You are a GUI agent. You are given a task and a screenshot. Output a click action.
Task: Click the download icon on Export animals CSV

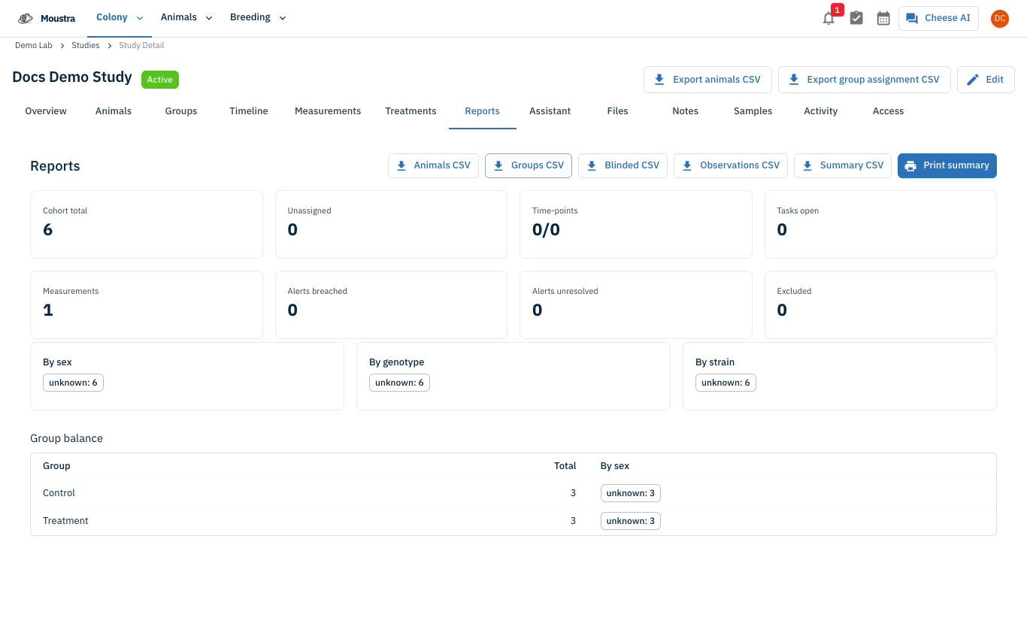[659, 80]
